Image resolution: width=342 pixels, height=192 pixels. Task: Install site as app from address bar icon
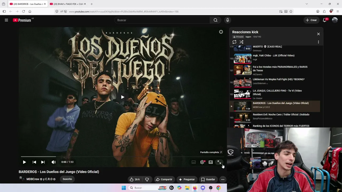[286, 11]
